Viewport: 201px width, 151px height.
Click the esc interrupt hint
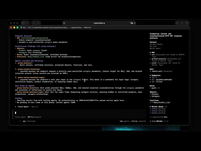tap(29, 121)
